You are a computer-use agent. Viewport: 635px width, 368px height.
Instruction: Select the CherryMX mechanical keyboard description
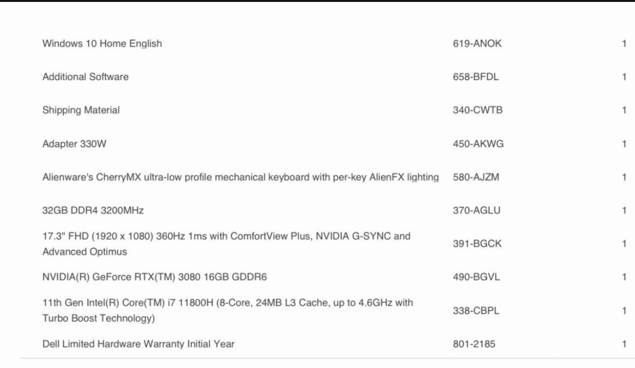point(241,177)
